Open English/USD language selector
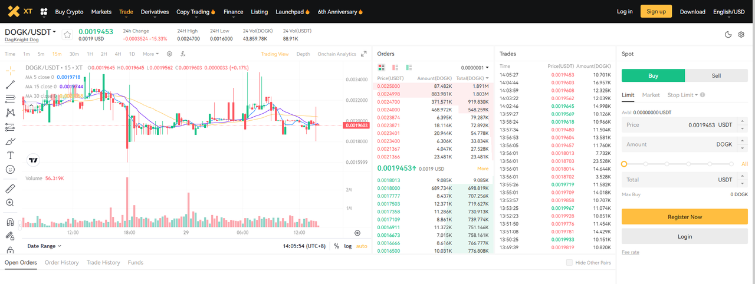This screenshot has width=755, height=284. click(728, 11)
